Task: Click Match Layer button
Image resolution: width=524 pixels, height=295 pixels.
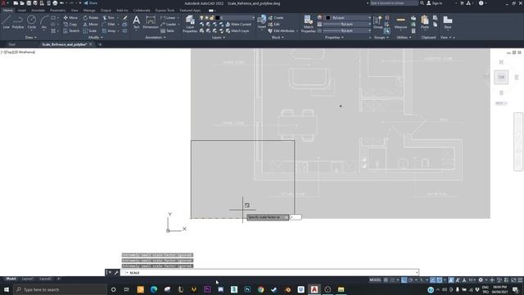Action: click(237, 31)
